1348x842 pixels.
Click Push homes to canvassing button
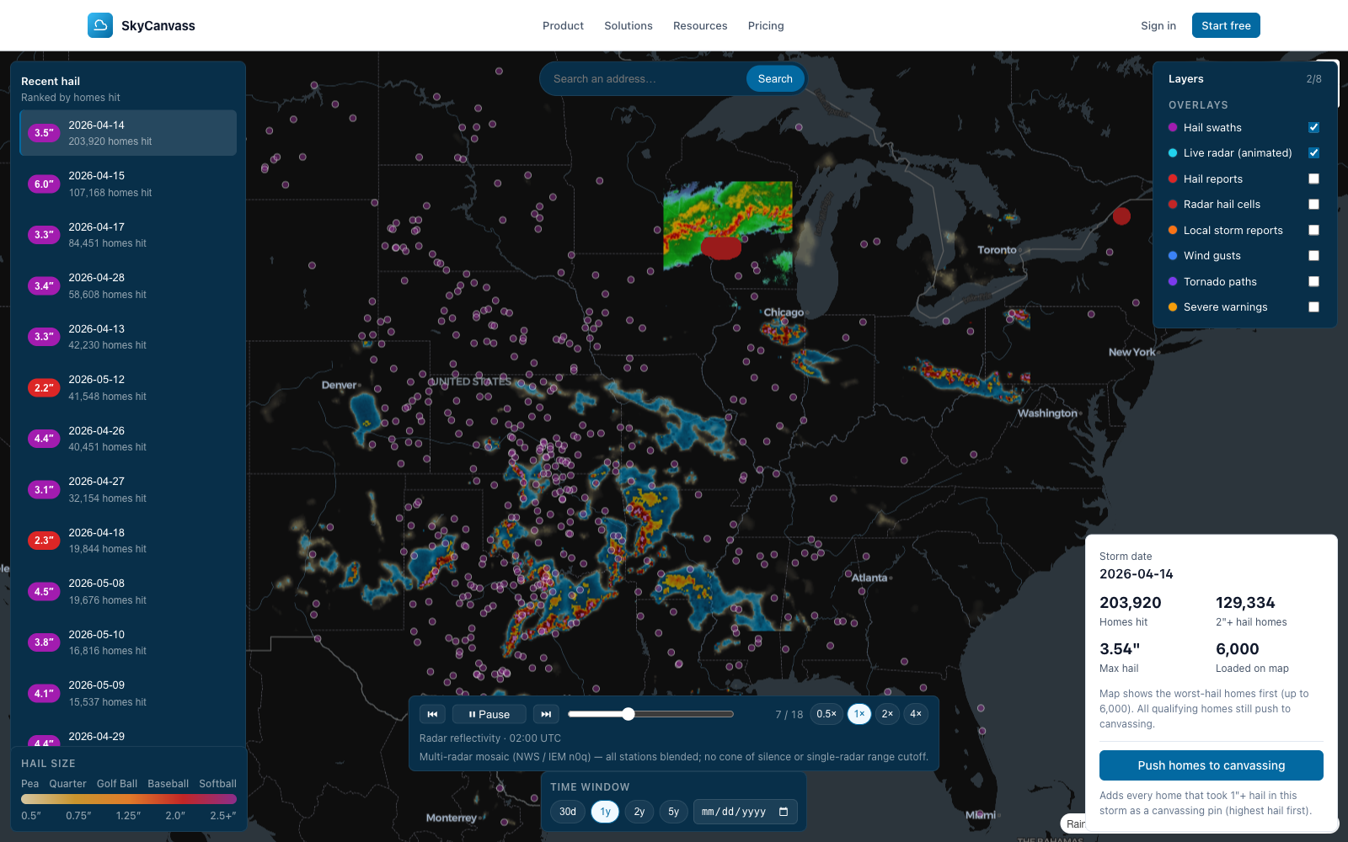click(x=1212, y=765)
